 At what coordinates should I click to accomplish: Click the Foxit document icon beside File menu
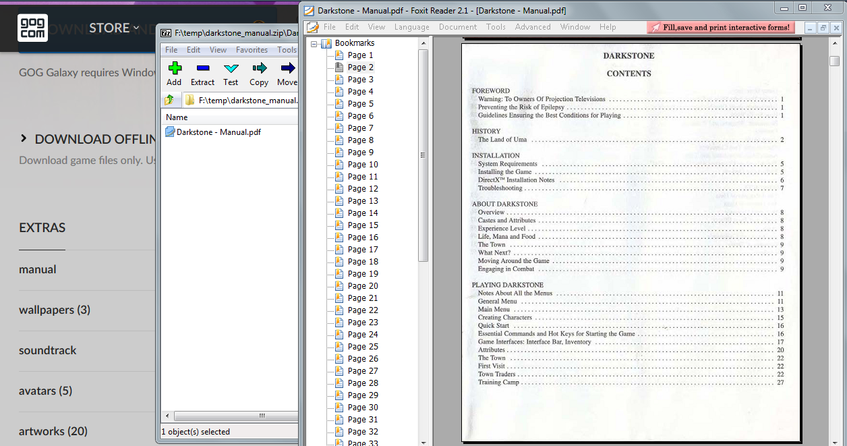click(312, 27)
